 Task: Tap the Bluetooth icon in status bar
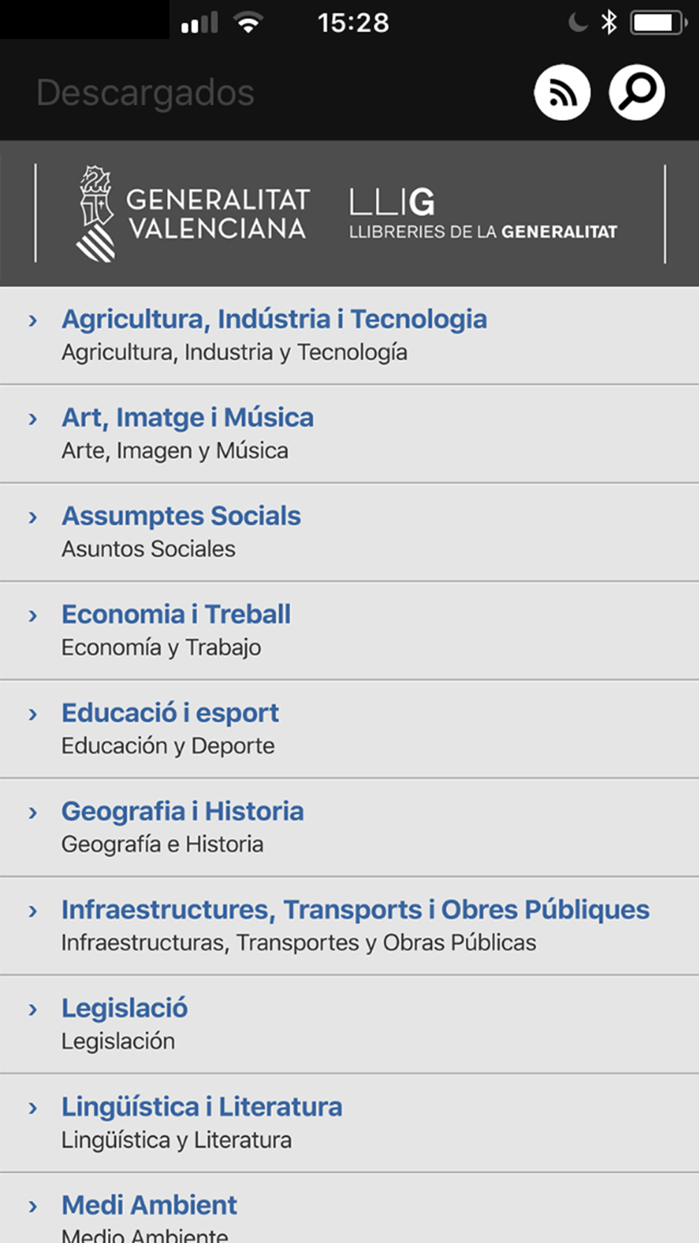(610, 22)
